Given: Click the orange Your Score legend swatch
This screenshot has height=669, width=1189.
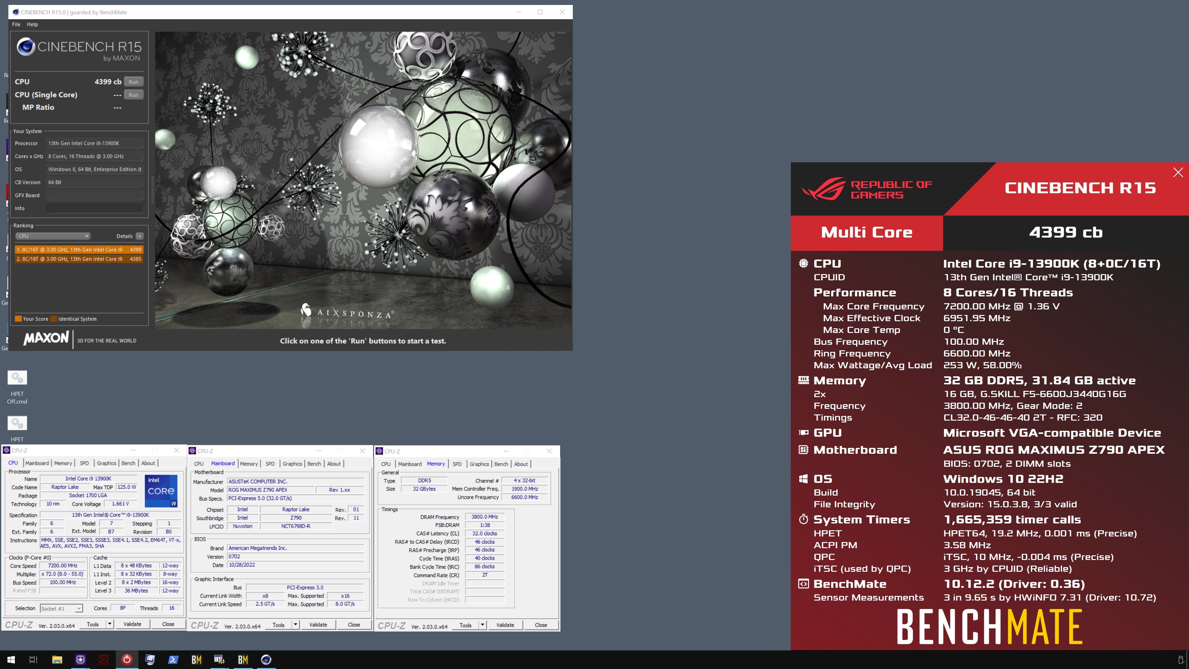Looking at the screenshot, I should [18, 319].
